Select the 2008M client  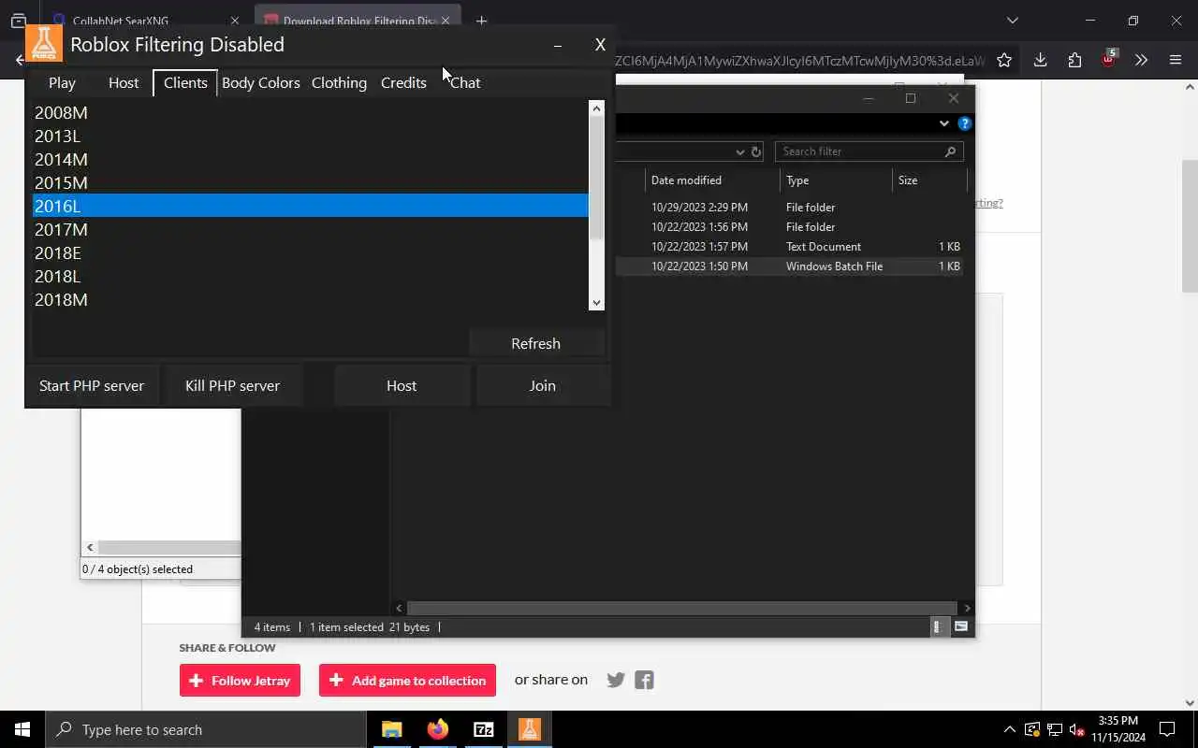[x=310, y=112]
